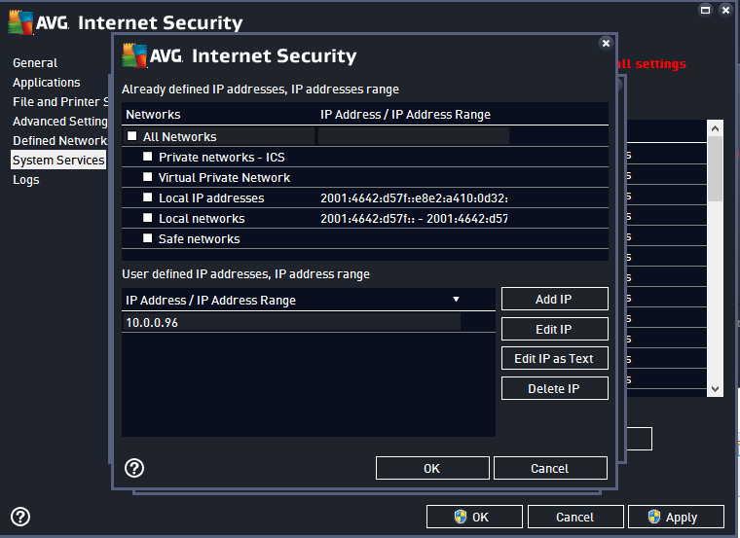Select Advanced Settings in sidebar
740x538 pixels.
[x=60, y=122]
